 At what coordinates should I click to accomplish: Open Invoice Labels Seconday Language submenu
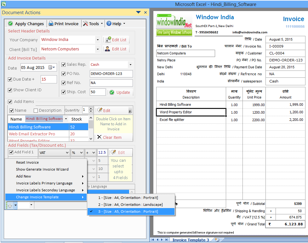tap(46, 190)
